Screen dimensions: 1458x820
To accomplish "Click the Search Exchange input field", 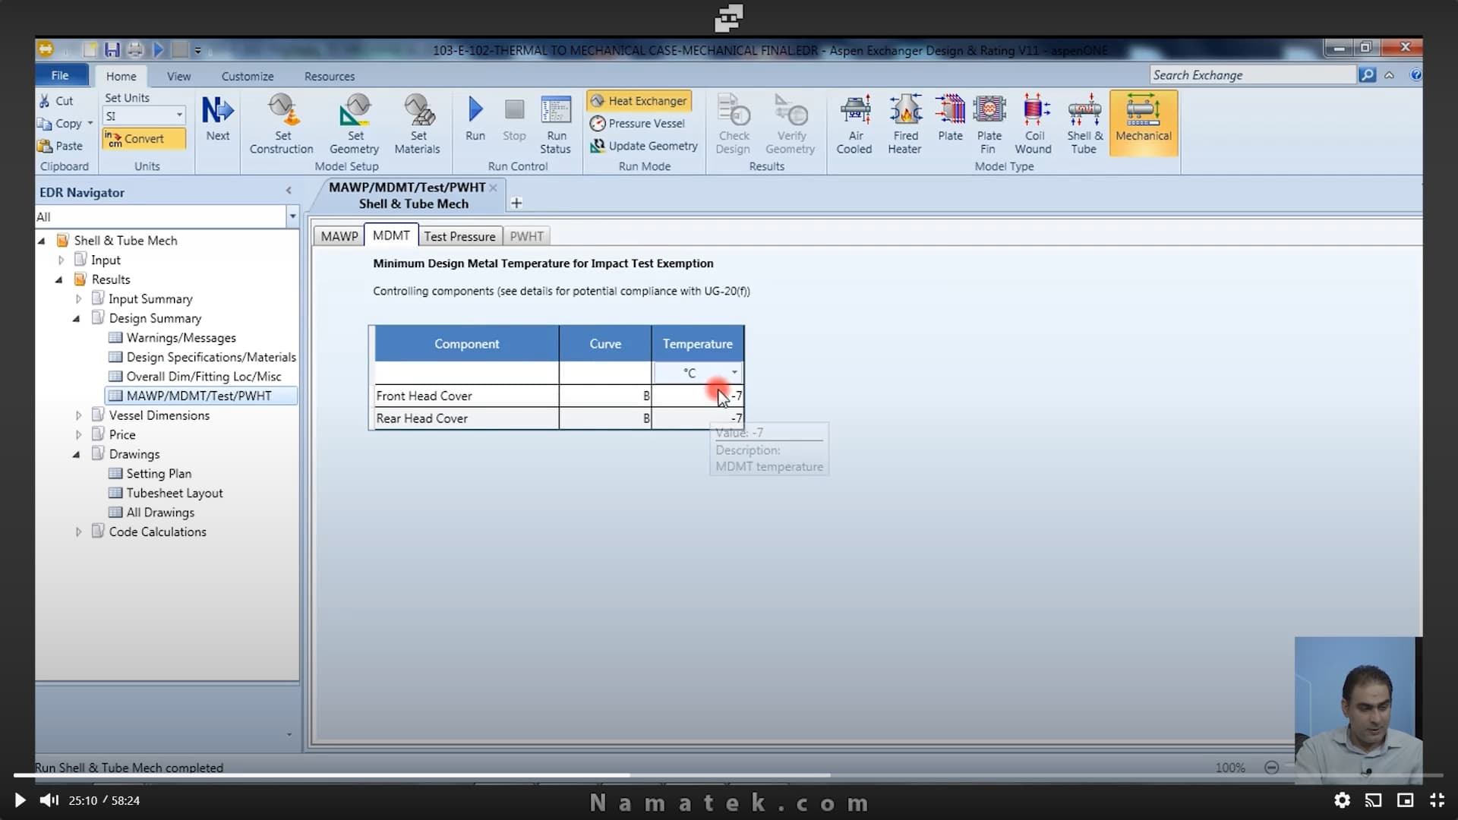I will [x=1252, y=74].
